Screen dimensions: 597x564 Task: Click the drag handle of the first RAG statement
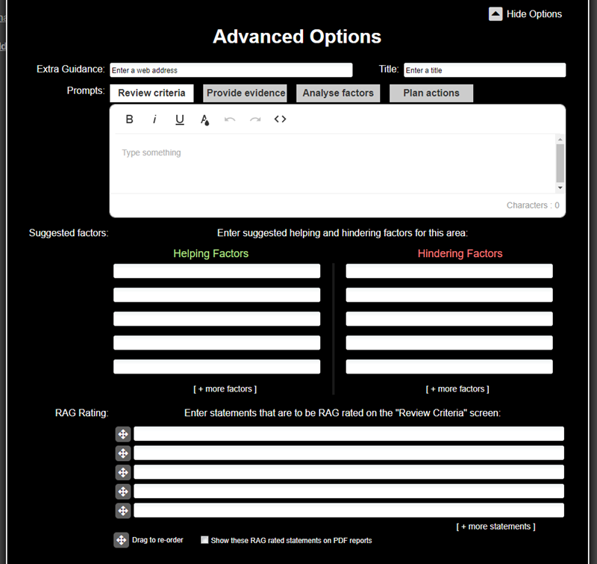click(123, 434)
